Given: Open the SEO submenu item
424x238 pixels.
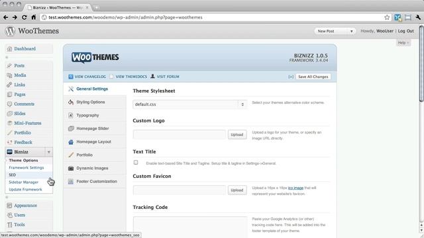Looking at the screenshot, I should [x=12, y=175].
